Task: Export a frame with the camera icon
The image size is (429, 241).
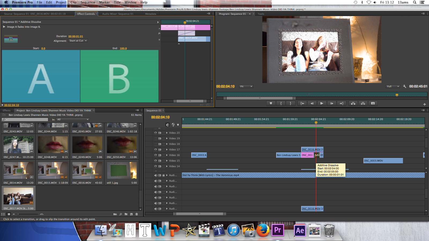Action: pos(373,103)
